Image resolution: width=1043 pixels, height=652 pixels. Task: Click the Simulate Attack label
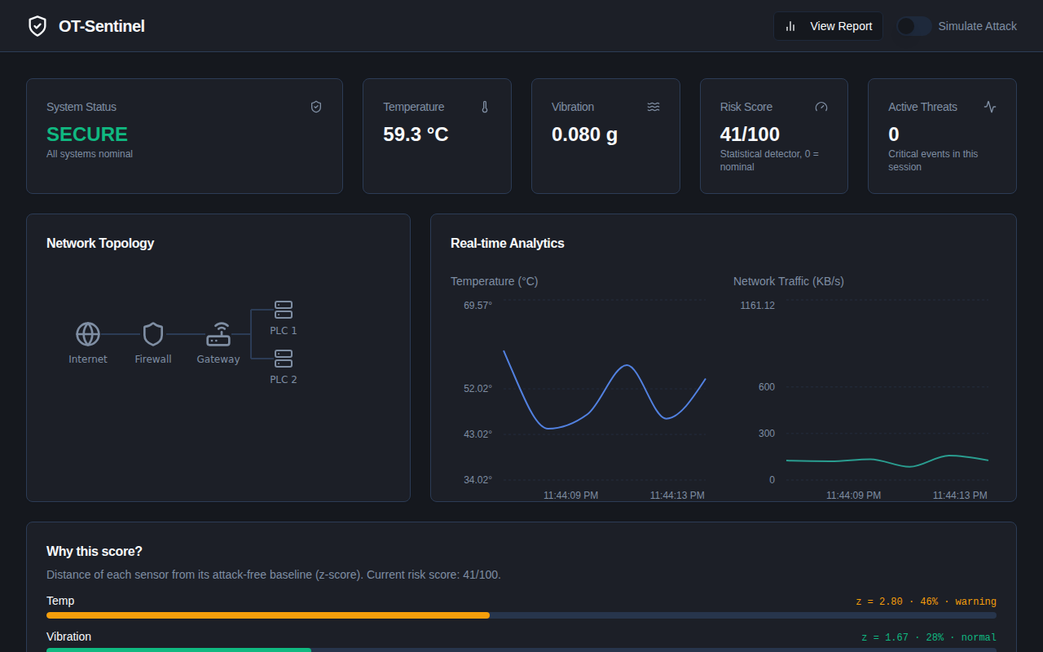(x=978, y=26)
